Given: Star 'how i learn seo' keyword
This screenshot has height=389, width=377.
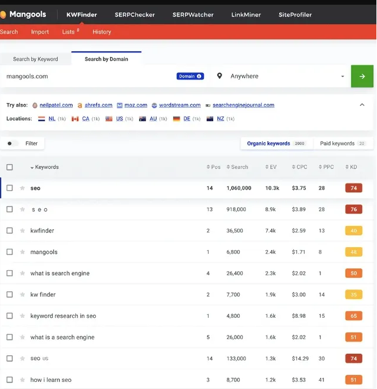Looking at the screenshot, I should [22, 380].
